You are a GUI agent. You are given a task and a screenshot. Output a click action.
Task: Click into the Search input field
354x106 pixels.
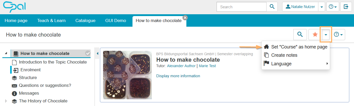(241, 7)
